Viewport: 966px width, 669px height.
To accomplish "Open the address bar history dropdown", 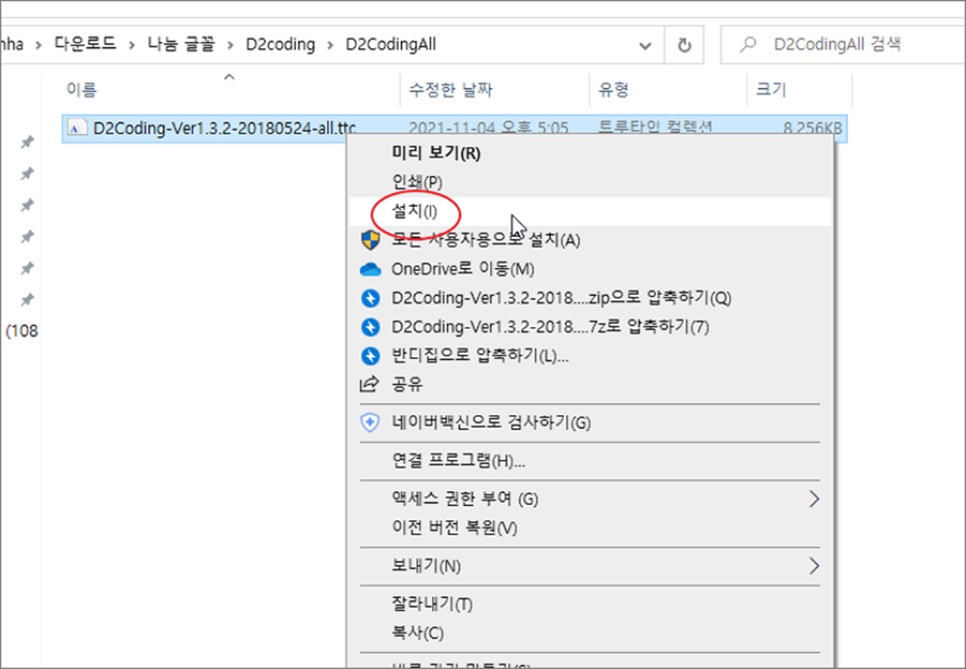I will [645, 46].
